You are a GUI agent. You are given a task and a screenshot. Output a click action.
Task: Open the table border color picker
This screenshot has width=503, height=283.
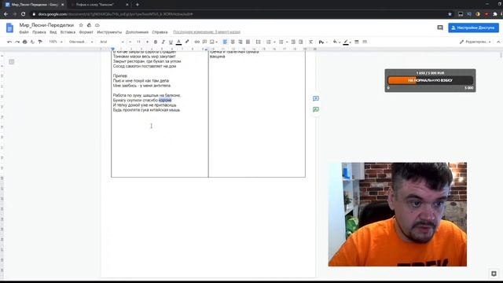point(347,42)
